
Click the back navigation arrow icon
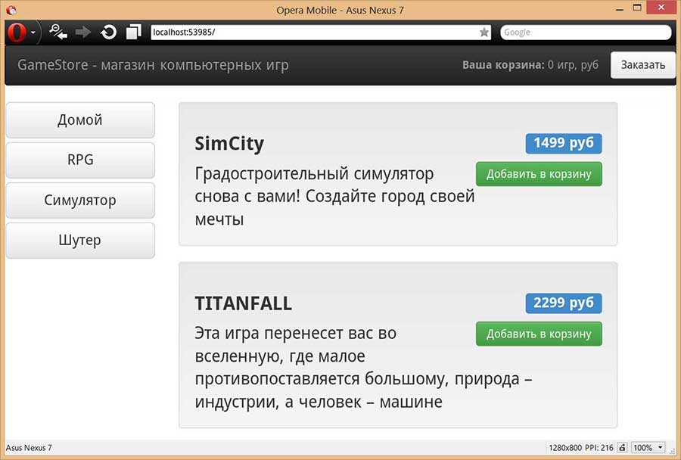click(58, 32)
